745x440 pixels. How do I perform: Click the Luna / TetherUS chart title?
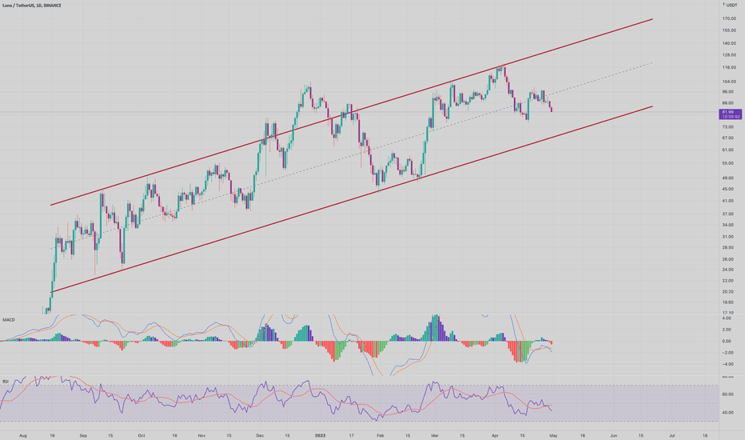pos(32,6)
